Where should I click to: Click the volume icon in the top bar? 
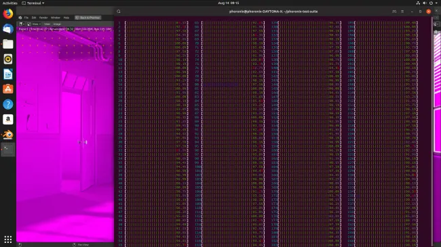pos(425,3)
